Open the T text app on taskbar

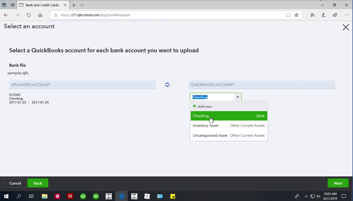click(147, 196)
